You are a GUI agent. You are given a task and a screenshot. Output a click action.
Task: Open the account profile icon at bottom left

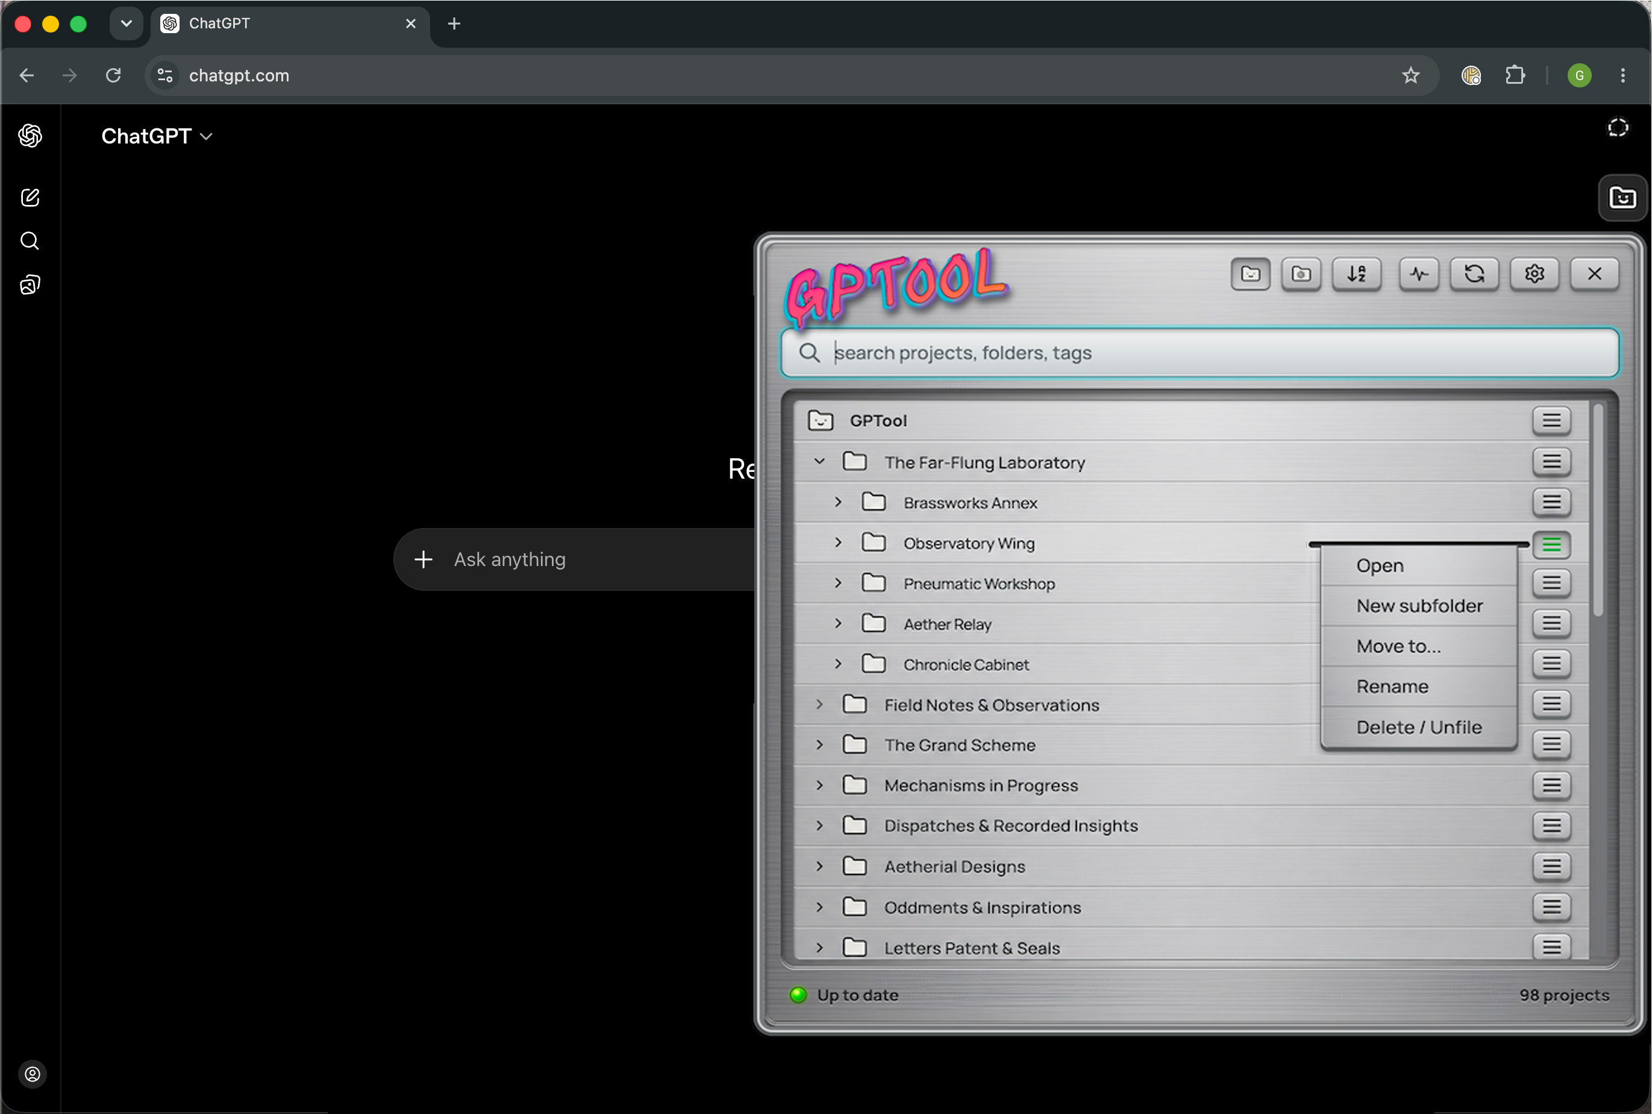[x=33, y=1074]
